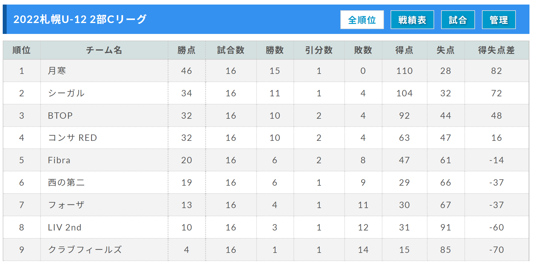Select team 月寒 in first row
534x265 pixels.
tap(57, 71)
